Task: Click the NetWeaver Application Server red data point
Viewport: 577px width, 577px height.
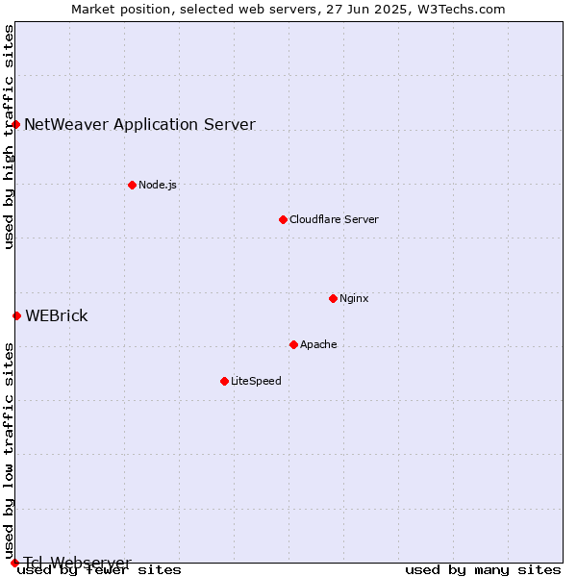Action: tap(15, 124)
